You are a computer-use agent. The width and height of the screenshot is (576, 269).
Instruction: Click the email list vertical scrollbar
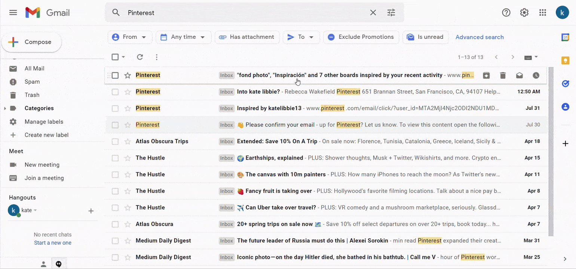551,149
